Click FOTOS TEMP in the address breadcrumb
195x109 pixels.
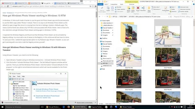[123, 17]
